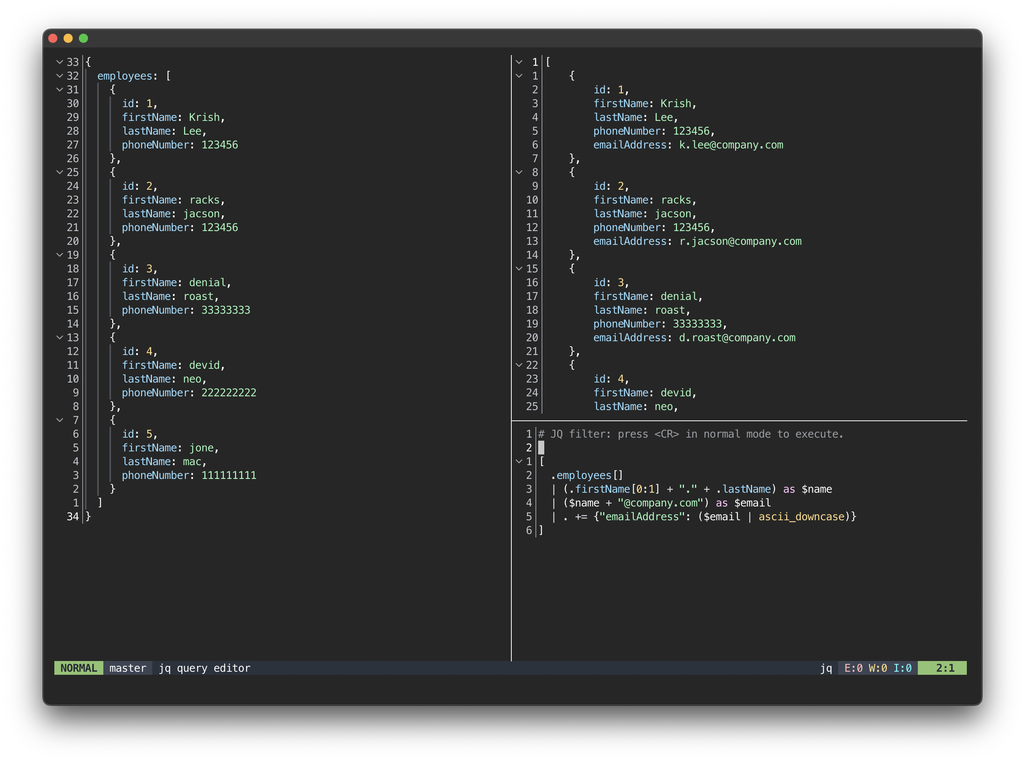This screenshot has height=762, width=1025.
Task: Click 'lastName: mac,' in left pane
Action: [x=164, y=461]
